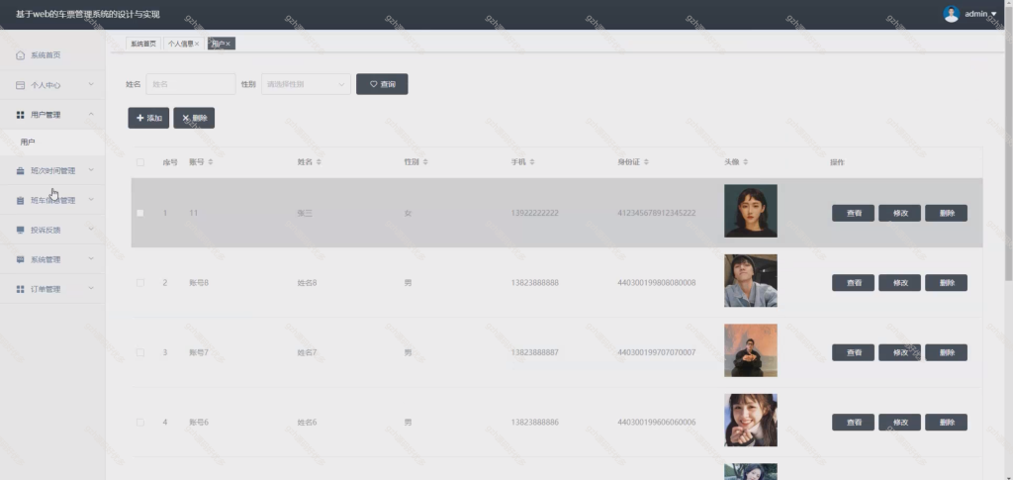Click sort arrows next to 账号 column
The width and height of the screenshot is (1013, 480).
pyautogui.click(x=211, y=162)
